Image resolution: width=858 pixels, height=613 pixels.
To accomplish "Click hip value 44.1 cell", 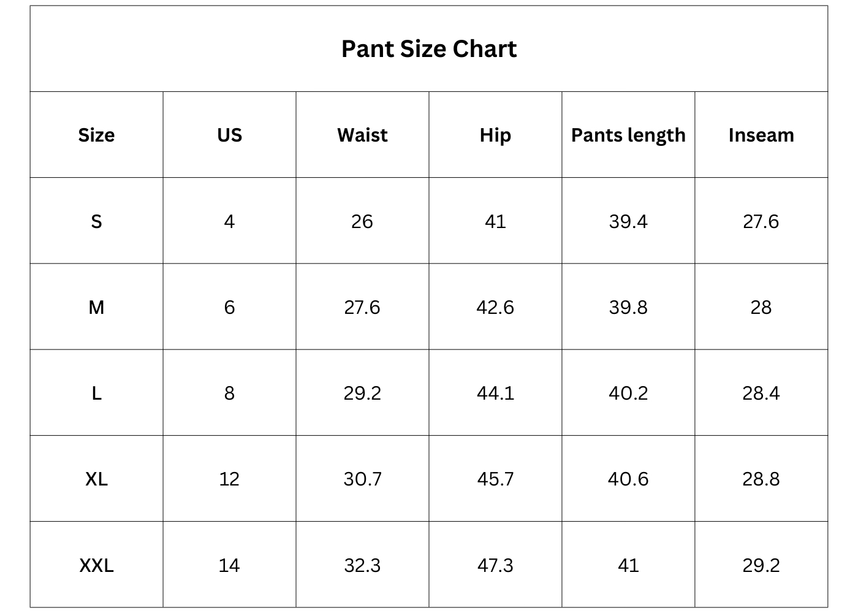I will click(495, 393).
